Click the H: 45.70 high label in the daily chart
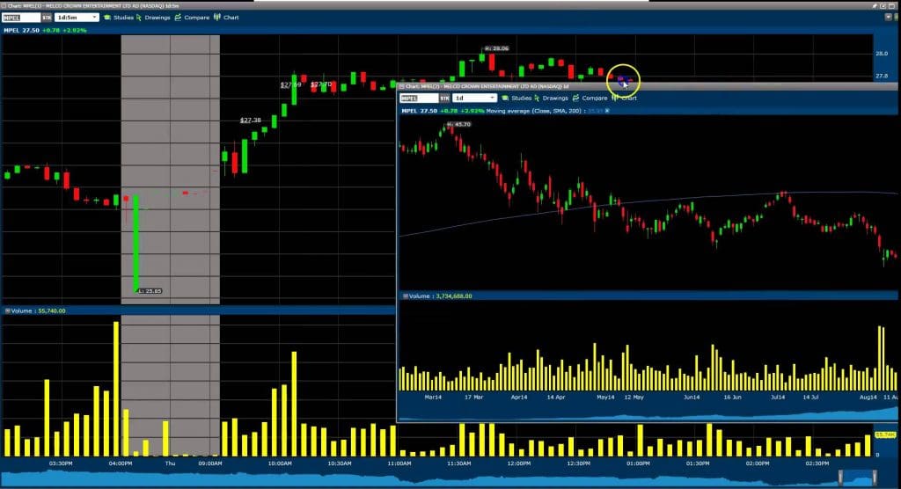901x489 pixels. [x=458, y=124]
